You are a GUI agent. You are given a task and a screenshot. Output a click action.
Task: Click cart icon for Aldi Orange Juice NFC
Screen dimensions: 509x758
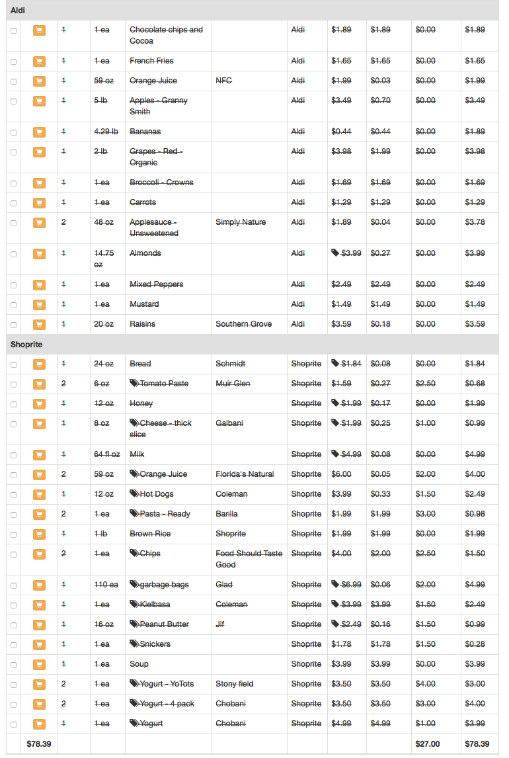(39, 81)
